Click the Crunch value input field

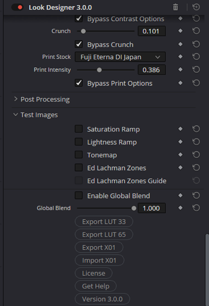tap(152, 31)
